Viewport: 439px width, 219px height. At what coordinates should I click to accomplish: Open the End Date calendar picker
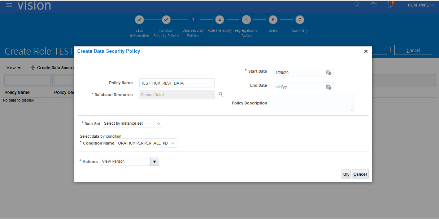point(329,87)
